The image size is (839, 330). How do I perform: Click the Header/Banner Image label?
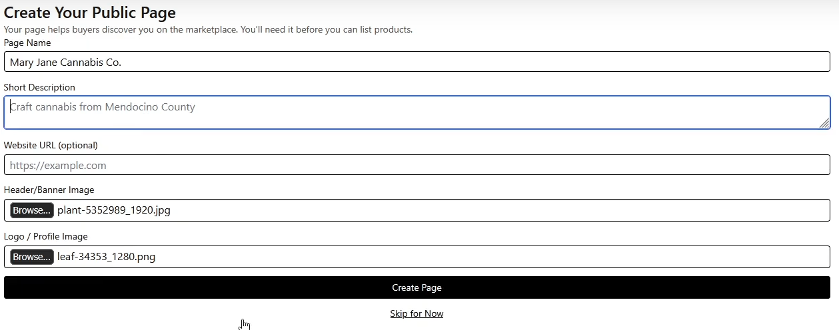coord(49,190)
